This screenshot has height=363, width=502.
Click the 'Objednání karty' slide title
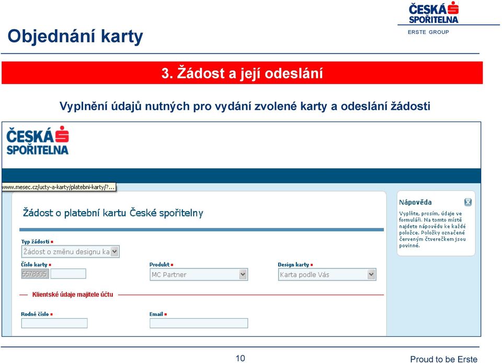75,36
